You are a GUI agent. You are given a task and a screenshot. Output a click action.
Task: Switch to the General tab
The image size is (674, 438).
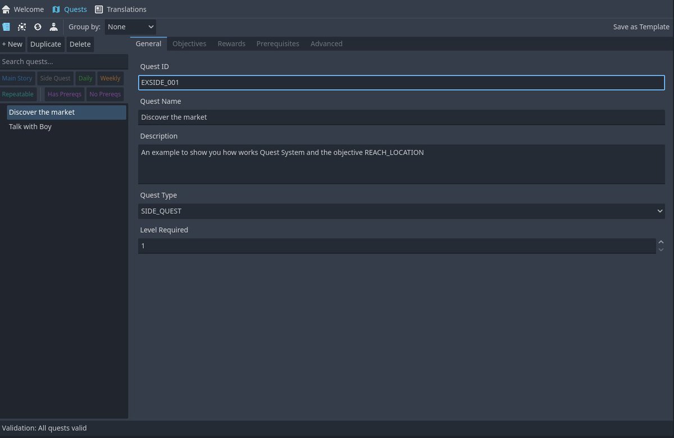[x=148, y=44]
